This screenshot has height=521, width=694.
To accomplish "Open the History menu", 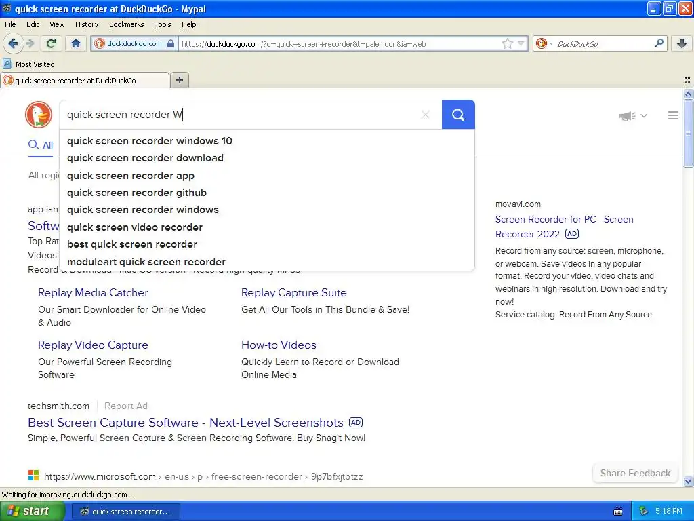I will (x=87, y=24).
